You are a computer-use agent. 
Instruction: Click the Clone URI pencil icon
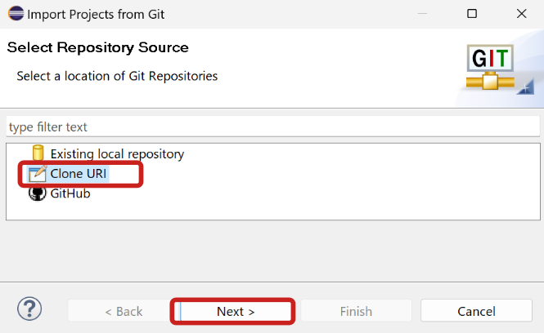pos(38,174)
